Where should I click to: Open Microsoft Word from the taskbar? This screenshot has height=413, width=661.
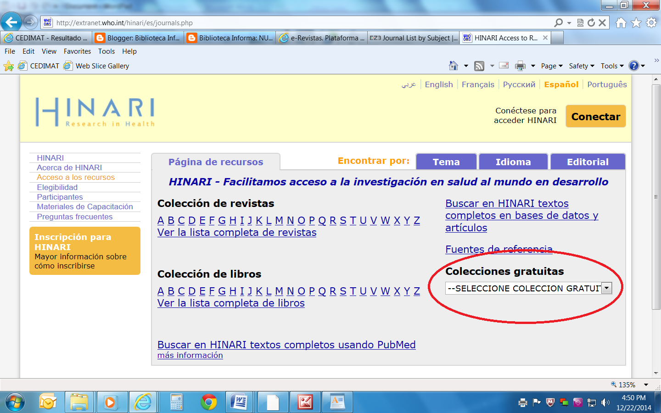pos(240,402)
